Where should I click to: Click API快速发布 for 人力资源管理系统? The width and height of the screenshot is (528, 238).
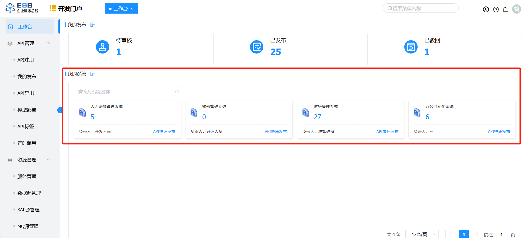click(164, 131)
